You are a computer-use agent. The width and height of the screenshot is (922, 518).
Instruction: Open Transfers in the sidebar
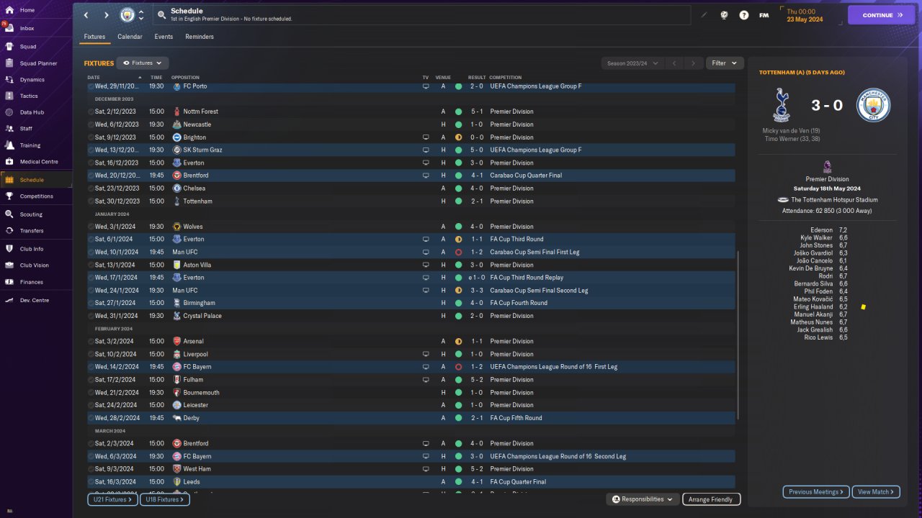point(32,231)
